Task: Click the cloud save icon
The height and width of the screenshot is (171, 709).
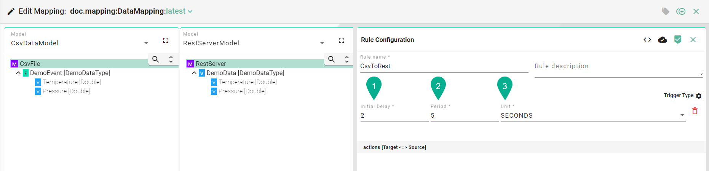Action: point(663,40)
